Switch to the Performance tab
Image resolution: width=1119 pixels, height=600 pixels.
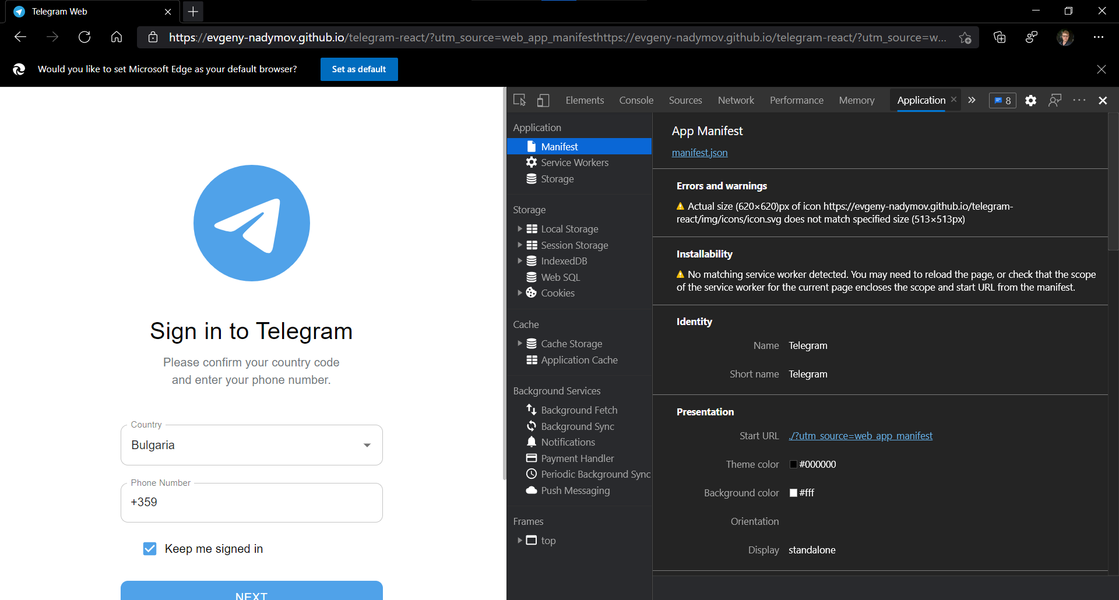[796, 100]
